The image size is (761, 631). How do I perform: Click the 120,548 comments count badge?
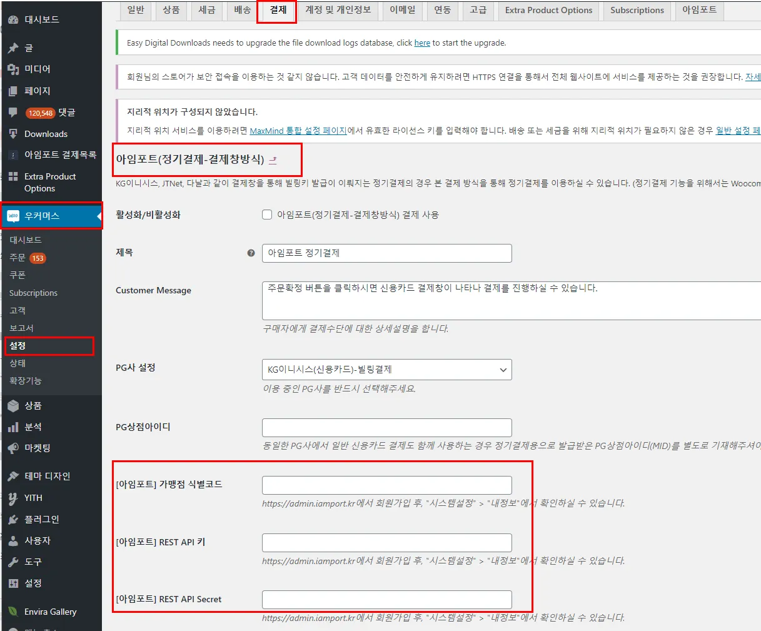40,113
